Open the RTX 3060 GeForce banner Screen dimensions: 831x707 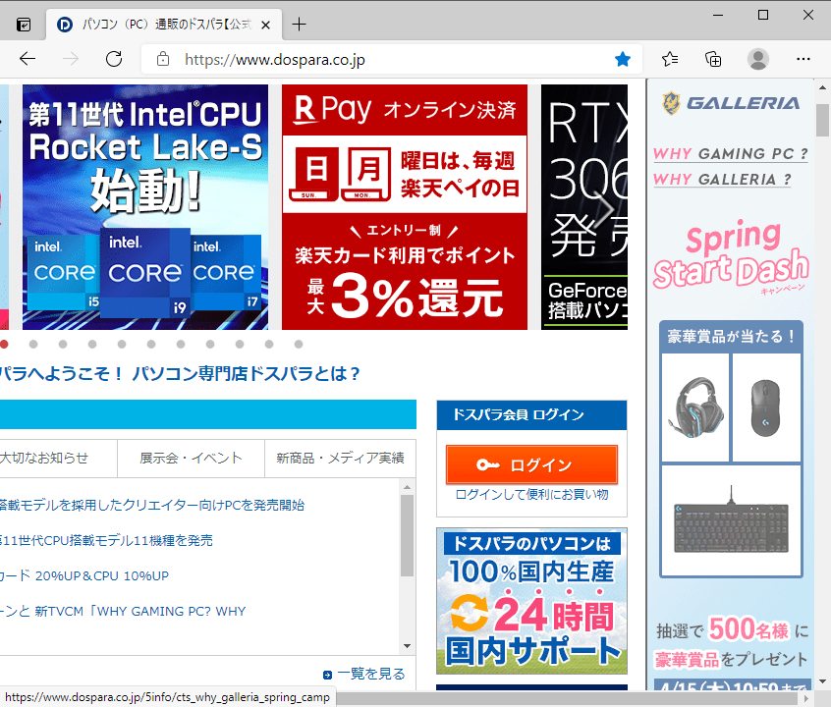584,207
